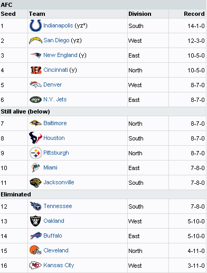The height and width of the screenshot is (273, 207).
Task: Click the Division column header
Action: [140, 14]
